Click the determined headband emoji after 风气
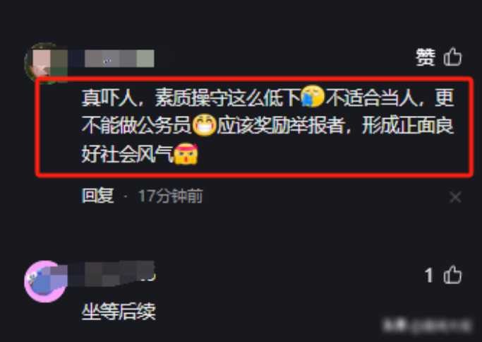This screenshot has height=342, width=482. click(186, 153)
